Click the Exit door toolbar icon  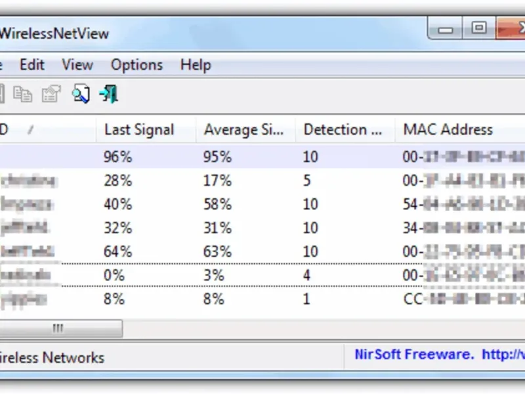109,95
